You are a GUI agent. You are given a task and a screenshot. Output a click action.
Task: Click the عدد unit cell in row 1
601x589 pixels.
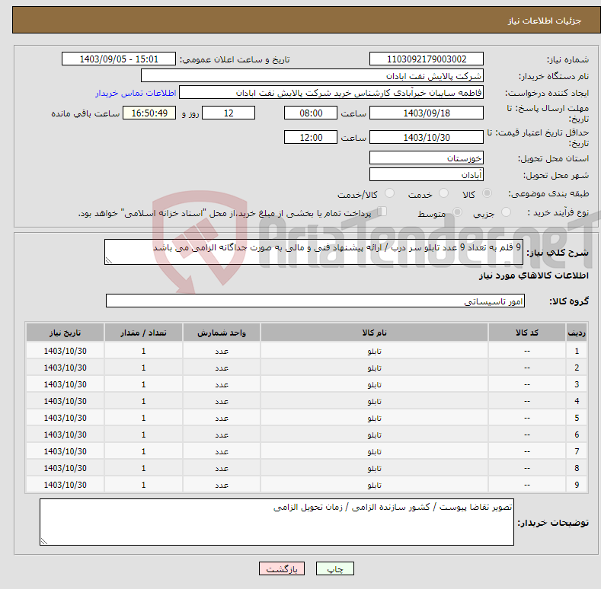tap(222, 351)
